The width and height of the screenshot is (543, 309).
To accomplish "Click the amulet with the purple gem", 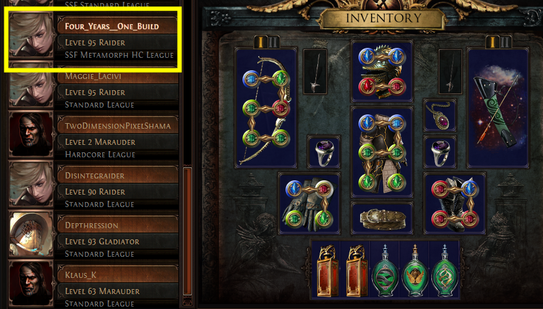I will [x=440, y=115].
